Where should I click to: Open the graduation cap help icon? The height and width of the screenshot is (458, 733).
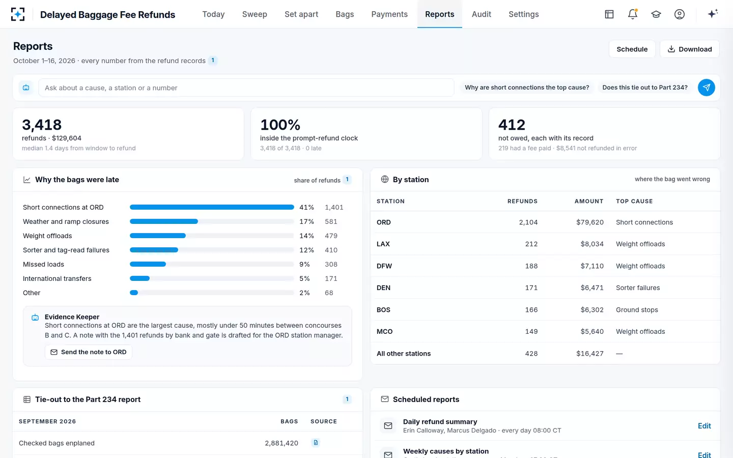tap(656, 14)
